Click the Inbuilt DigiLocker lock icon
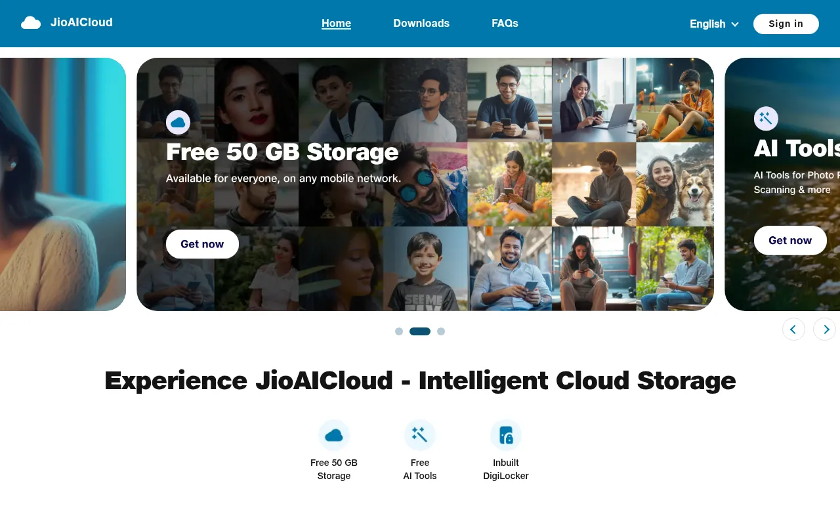840x525 pixels. [x=506, y=435]
